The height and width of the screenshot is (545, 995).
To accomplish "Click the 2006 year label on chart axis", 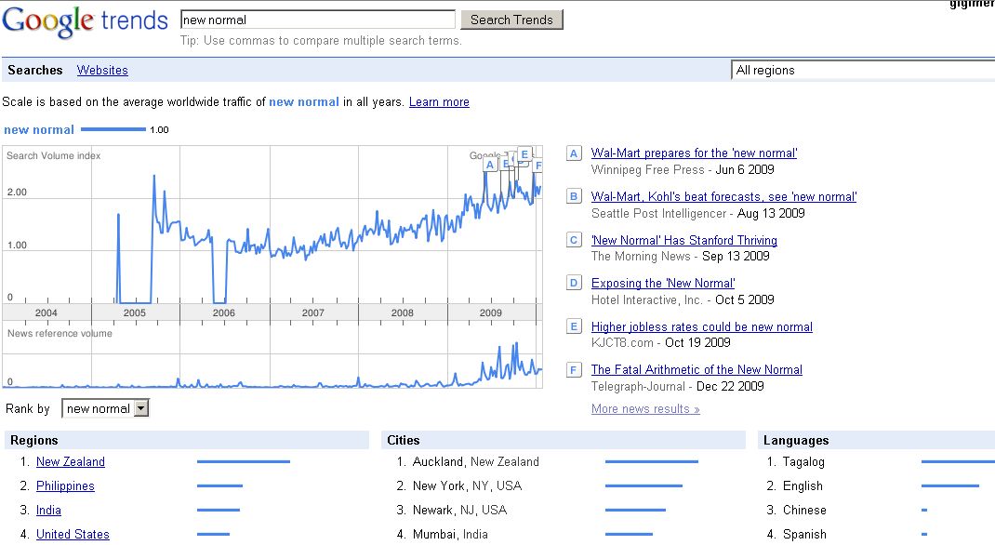I will [223, 312].
